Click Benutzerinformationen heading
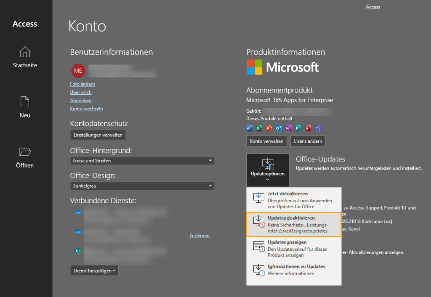Image resolution: width=431 pixels, height=297 pixels. click(x=111, y=52)
